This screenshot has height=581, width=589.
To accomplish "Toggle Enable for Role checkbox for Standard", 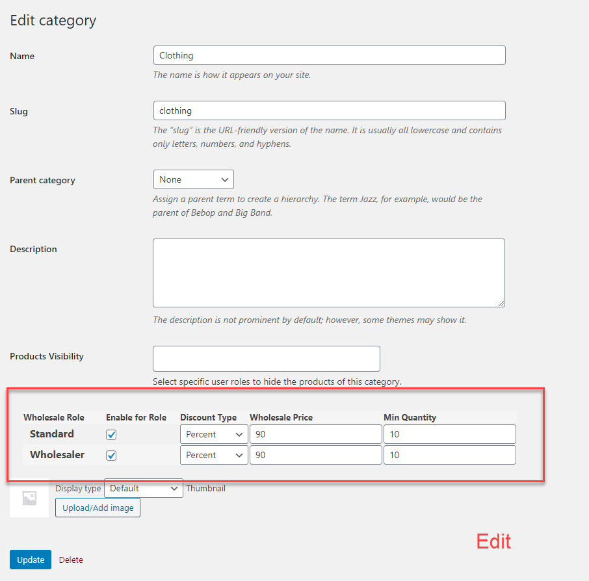I will point(111,435).
